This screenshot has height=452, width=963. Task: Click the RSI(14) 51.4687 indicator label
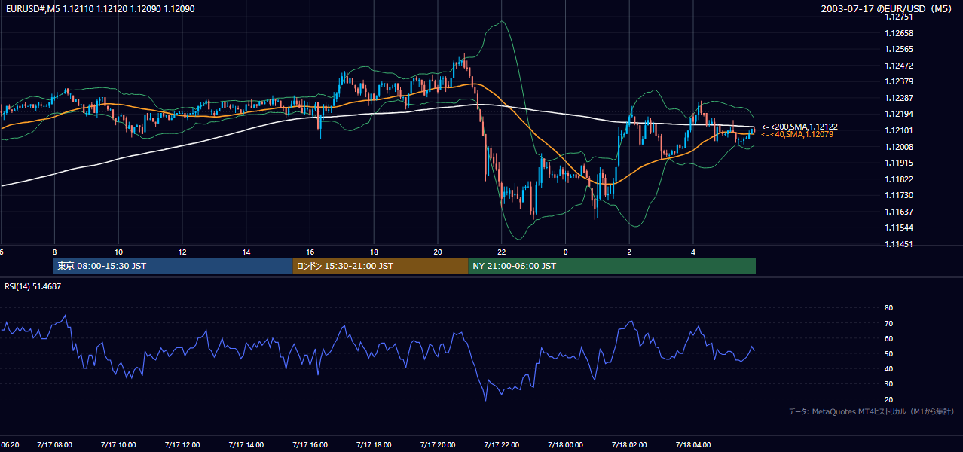(33, 286)
